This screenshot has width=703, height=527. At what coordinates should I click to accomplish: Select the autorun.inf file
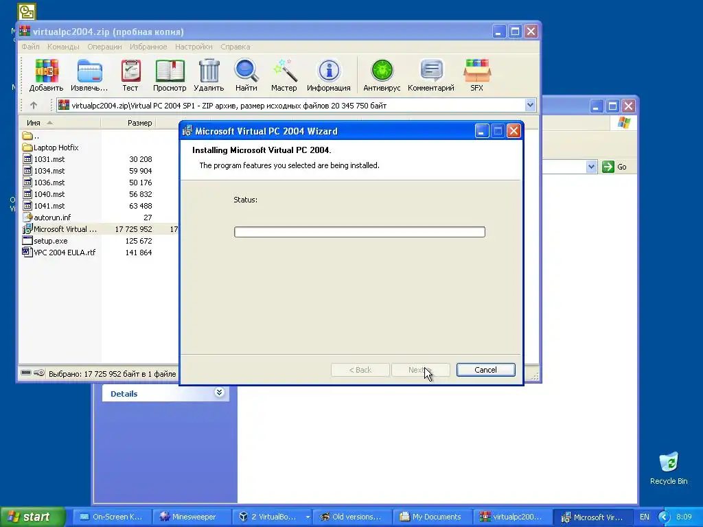tap(47, 218)
